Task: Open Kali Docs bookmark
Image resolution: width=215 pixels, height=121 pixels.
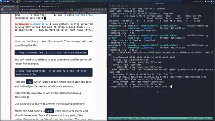Action: tap(40, 12)
